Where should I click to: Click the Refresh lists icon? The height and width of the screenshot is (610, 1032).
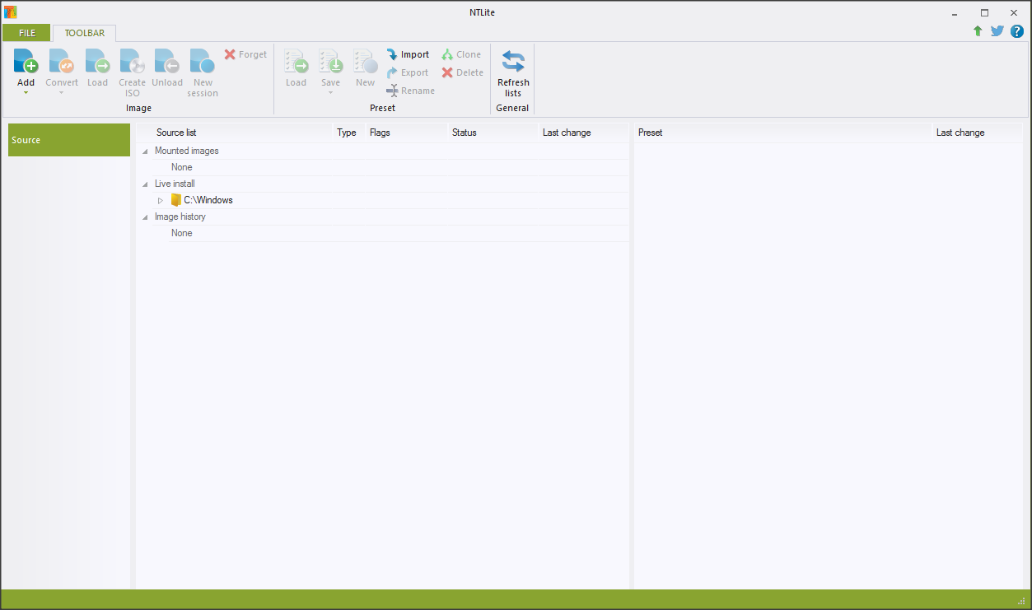[x=513, y=62]
